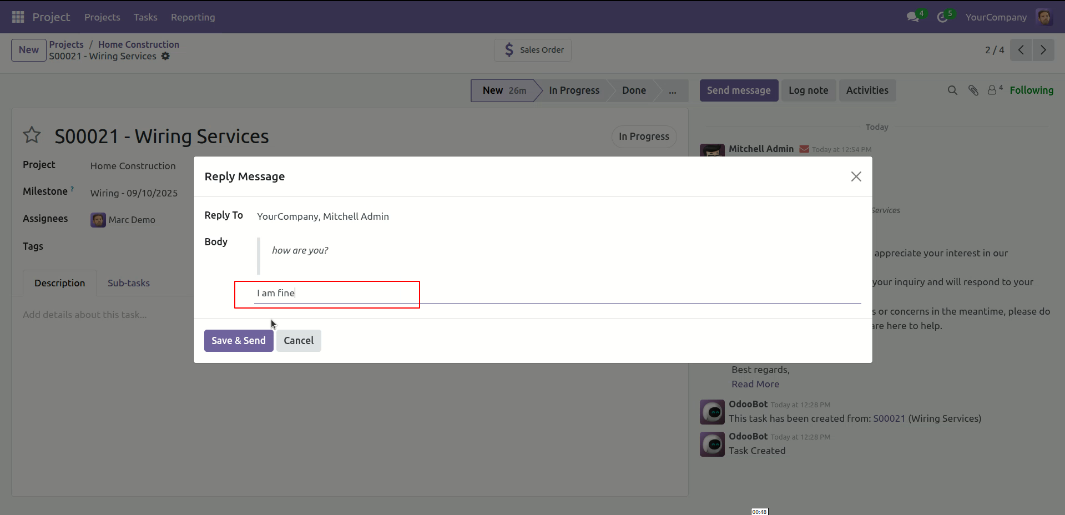Viewport: 1065px width, 515px height.
Task: Open the Home Construction project field
Action: click(133, 166)
